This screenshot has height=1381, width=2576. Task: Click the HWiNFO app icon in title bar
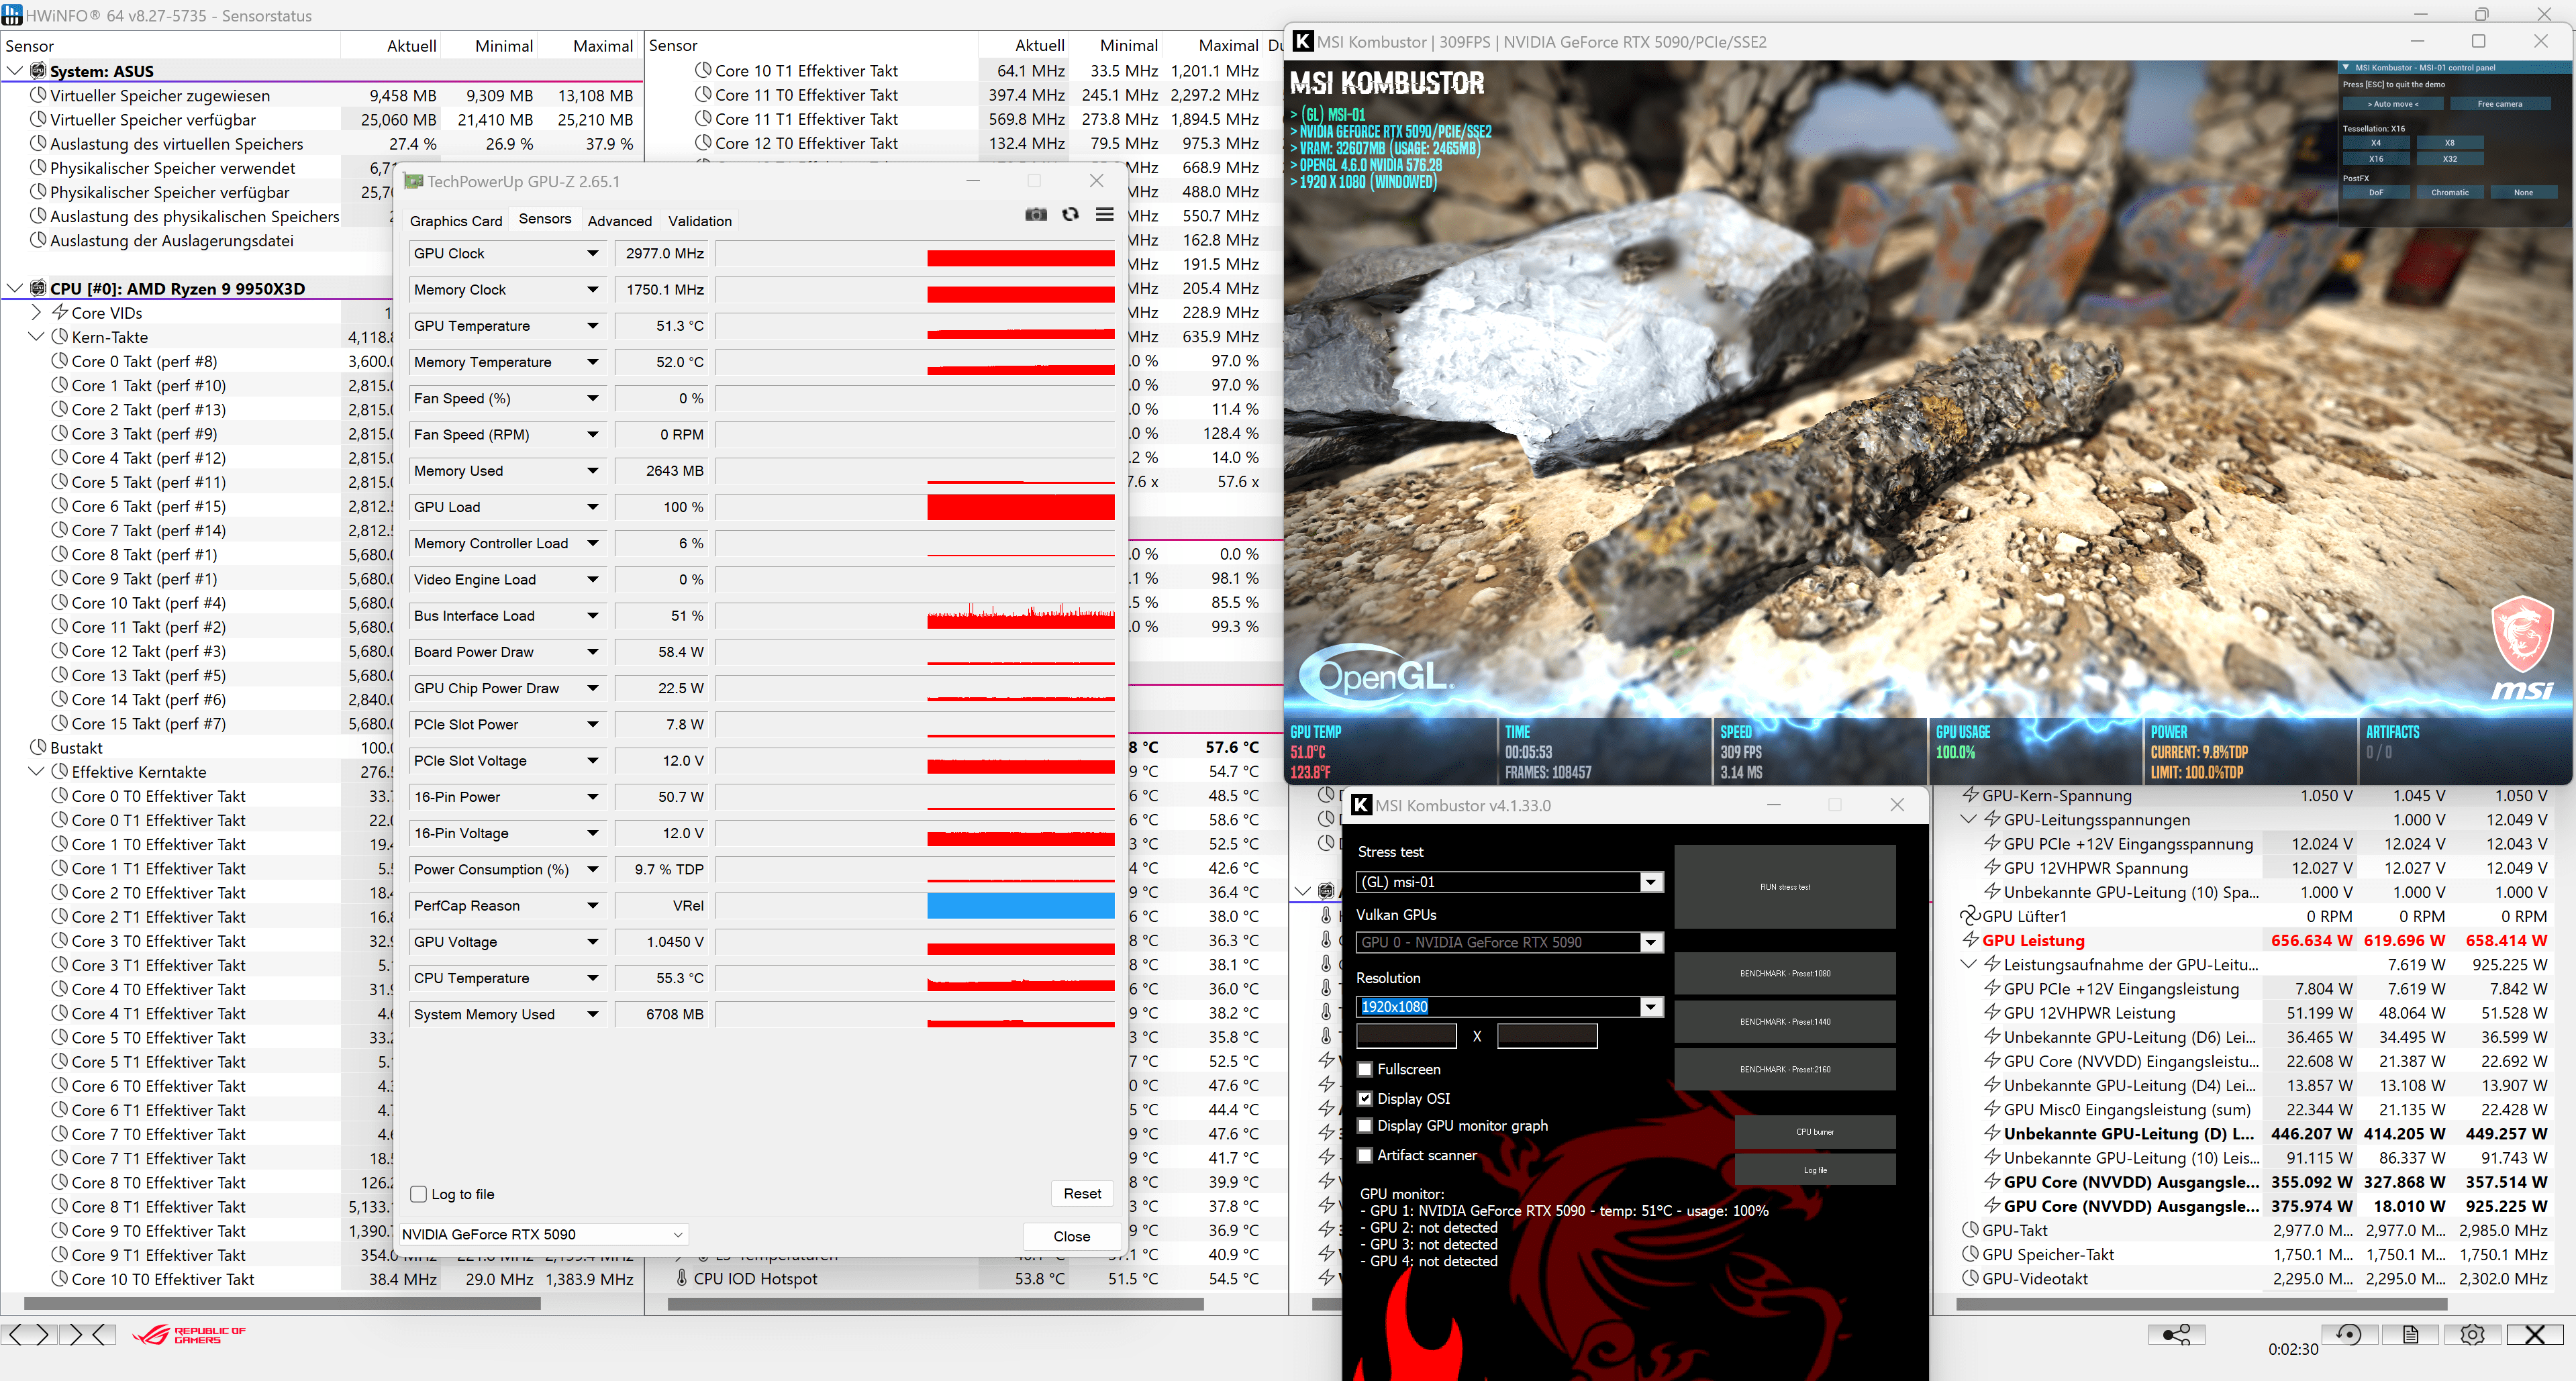pos(12,15)
